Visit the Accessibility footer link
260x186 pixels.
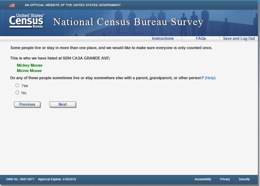click(x=203, y=179)
